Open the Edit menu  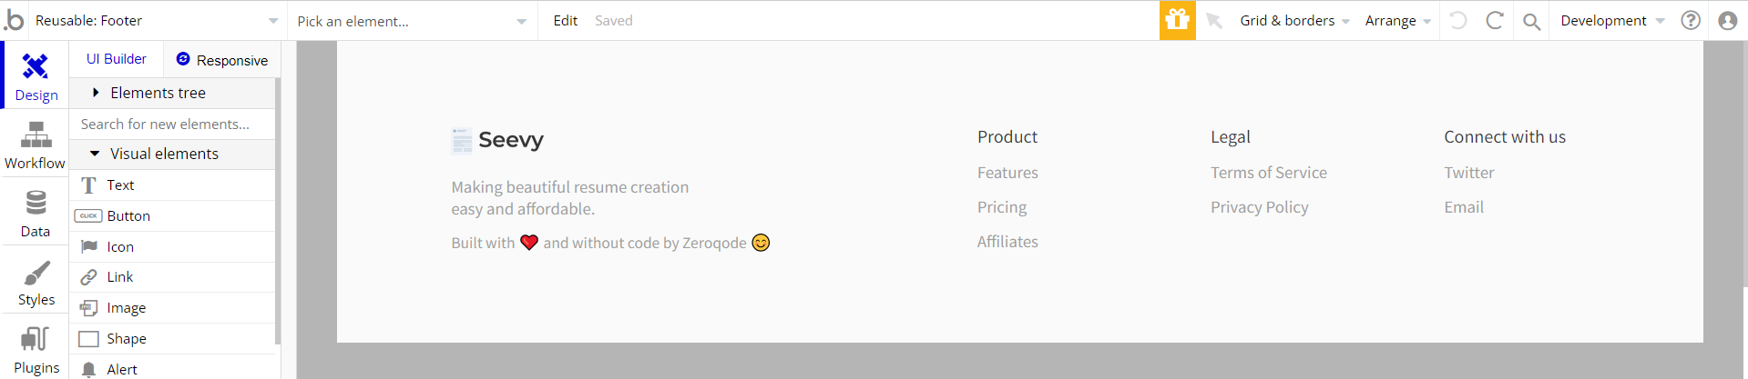click(565, 20)
